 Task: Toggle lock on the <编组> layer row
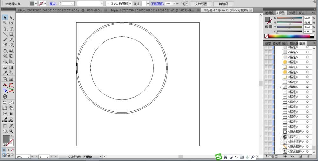point(270,87)
